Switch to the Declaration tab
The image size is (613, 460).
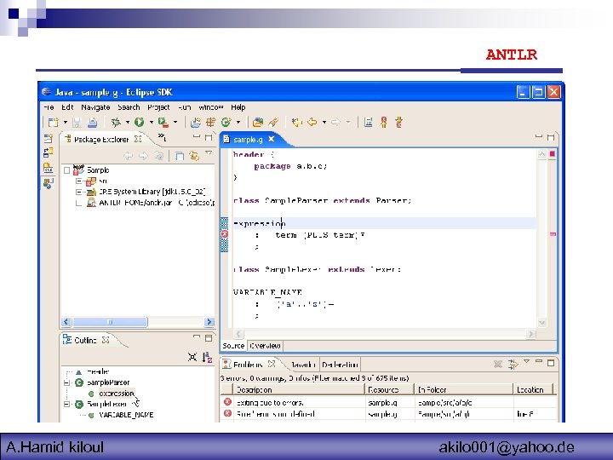(340, 365)
